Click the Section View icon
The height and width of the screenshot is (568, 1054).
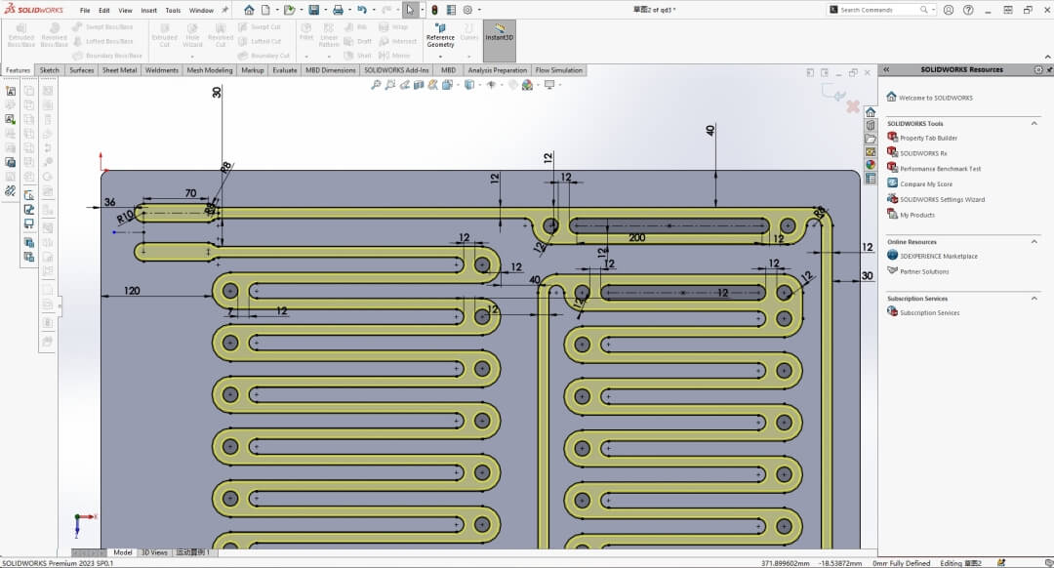[x=419, y=85]
